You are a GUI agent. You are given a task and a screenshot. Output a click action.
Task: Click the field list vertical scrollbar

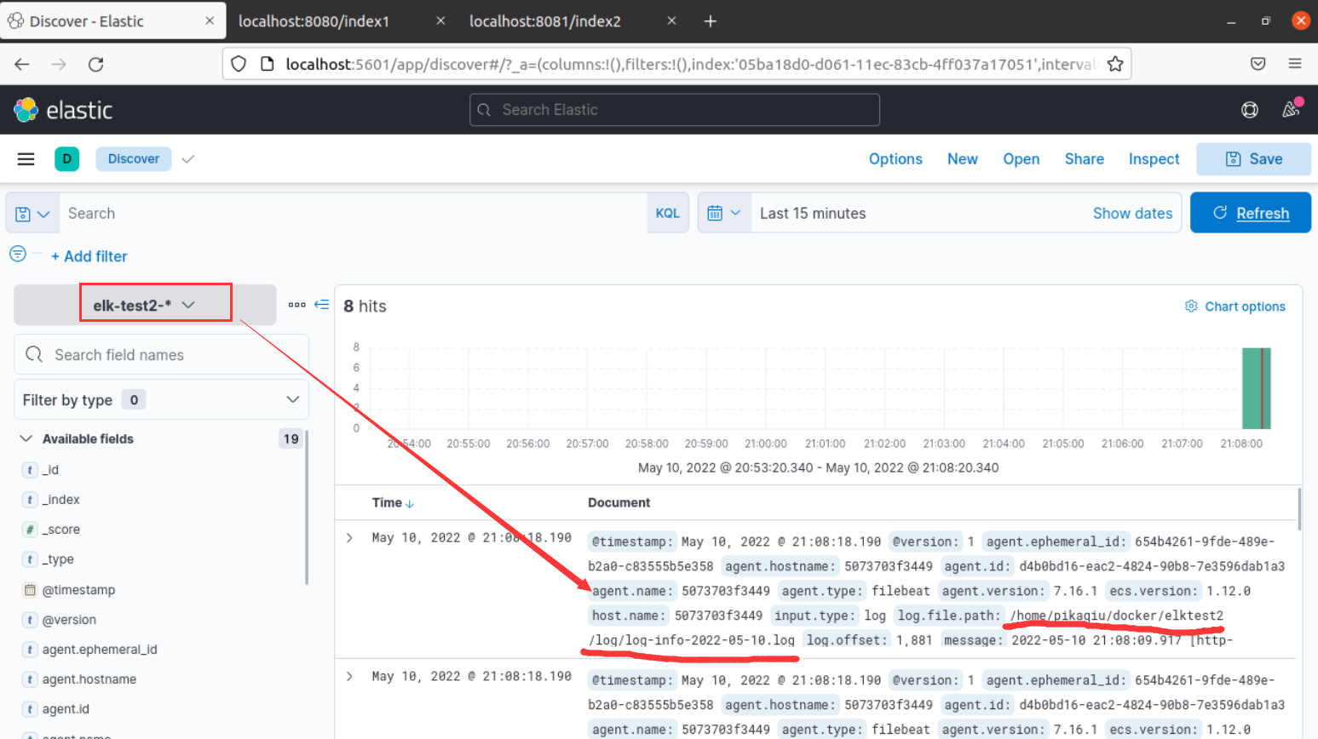[x=305, y=508]
